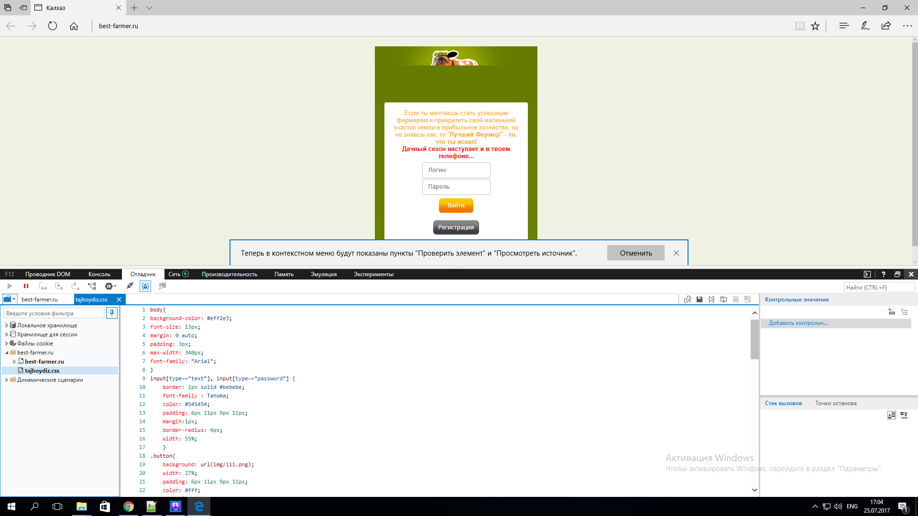Switch to the Консоль tab
918x516 pixels.
coord(99,274)
